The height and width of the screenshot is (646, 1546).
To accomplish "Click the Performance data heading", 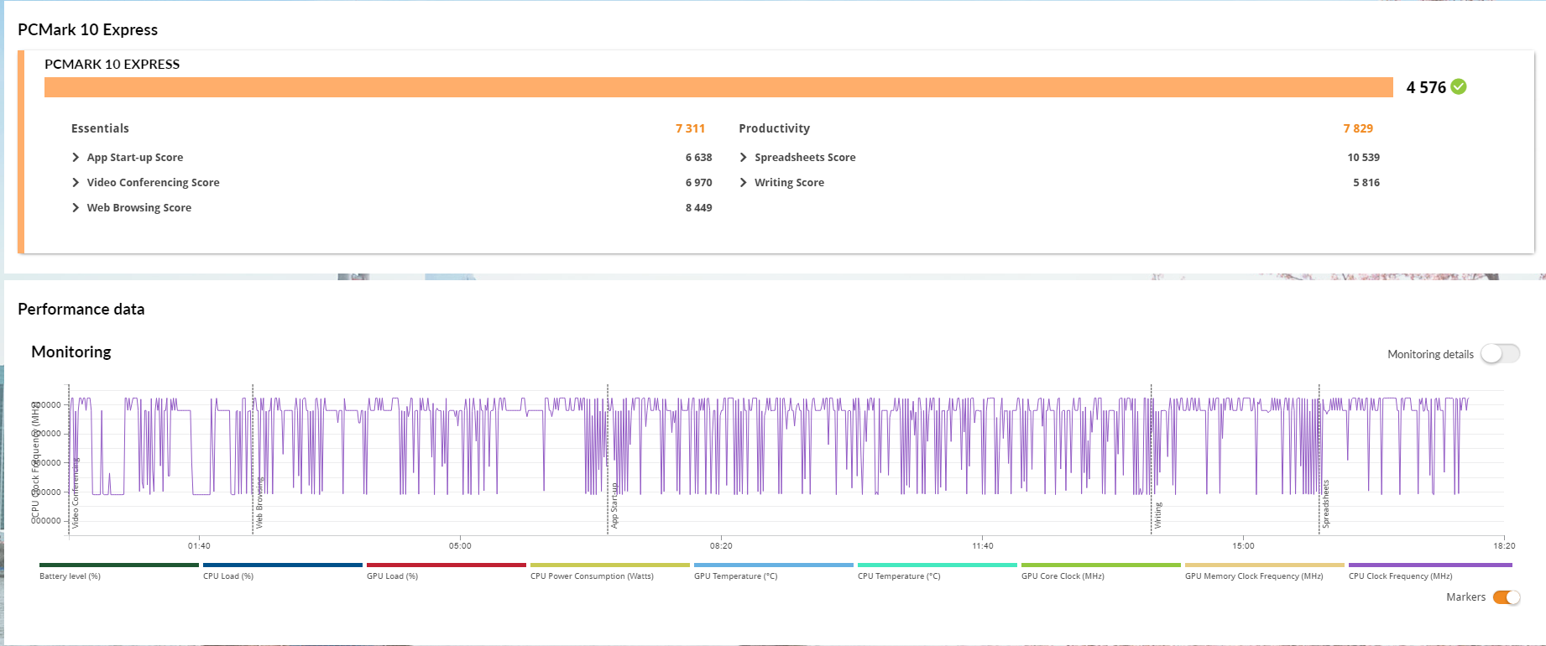I will click(81, 309).
